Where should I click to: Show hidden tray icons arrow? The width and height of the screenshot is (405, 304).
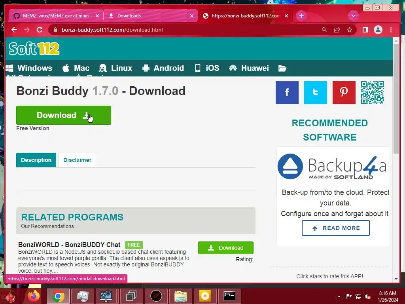coord(339,296)
